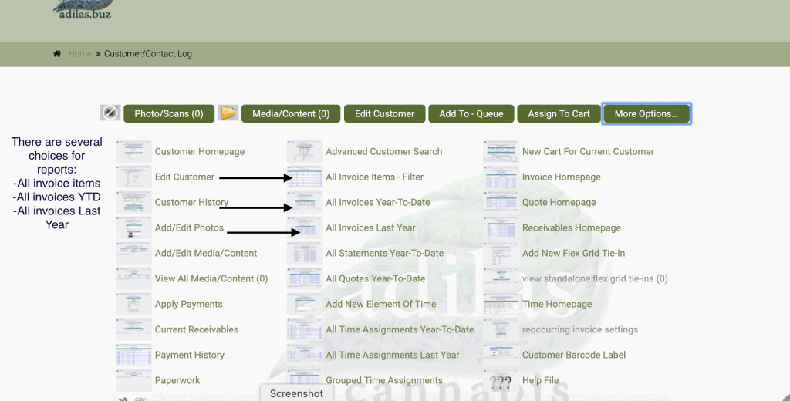This screenshot has height=401, width=790.
Task: Click thumbnail beside Payment History
Action: 133,355
